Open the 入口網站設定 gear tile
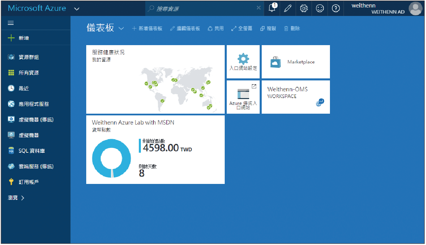The width and height of the screenshot is (426, 245). point(243,62)
